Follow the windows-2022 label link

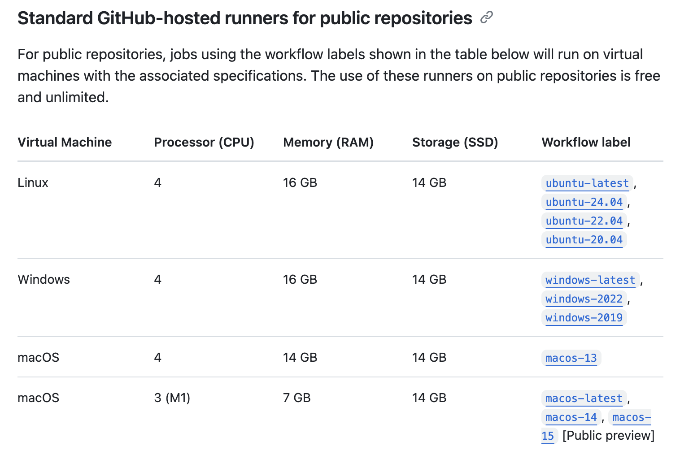584,299
